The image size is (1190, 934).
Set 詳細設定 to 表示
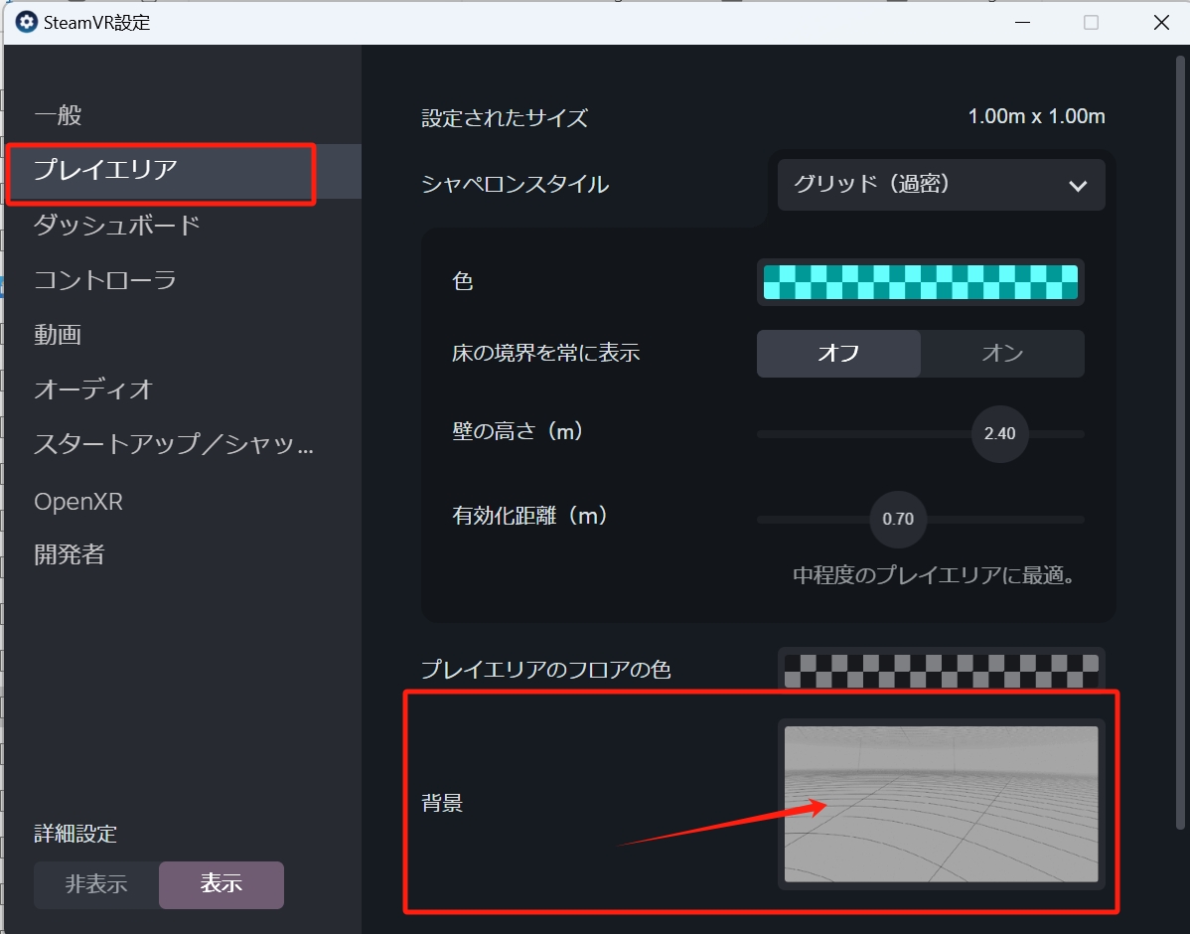(222, 884)
